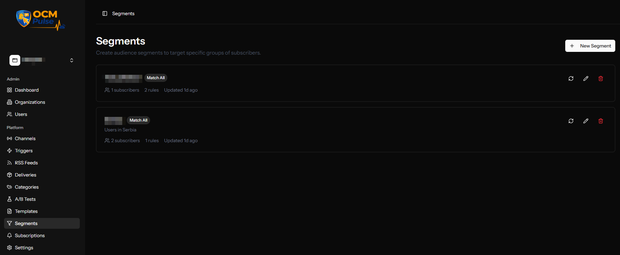This screenshot has width=620, height=255.
Task: Open the Organizations admin page
Action: [x=30, y=102]
